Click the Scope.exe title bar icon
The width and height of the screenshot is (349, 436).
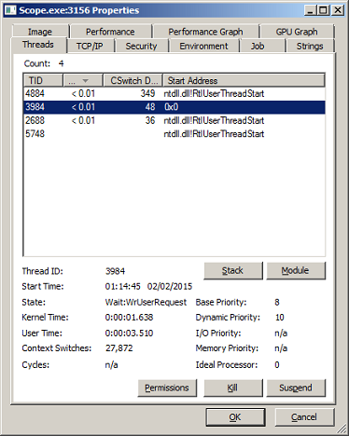tap(10, 10)
